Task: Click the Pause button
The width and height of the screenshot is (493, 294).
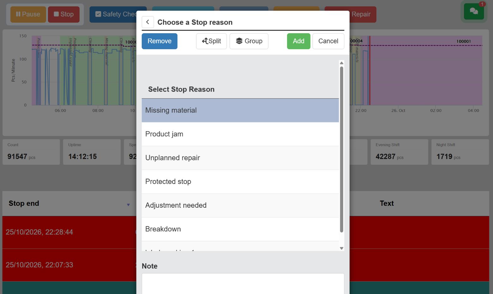Action: coord(28,14)
